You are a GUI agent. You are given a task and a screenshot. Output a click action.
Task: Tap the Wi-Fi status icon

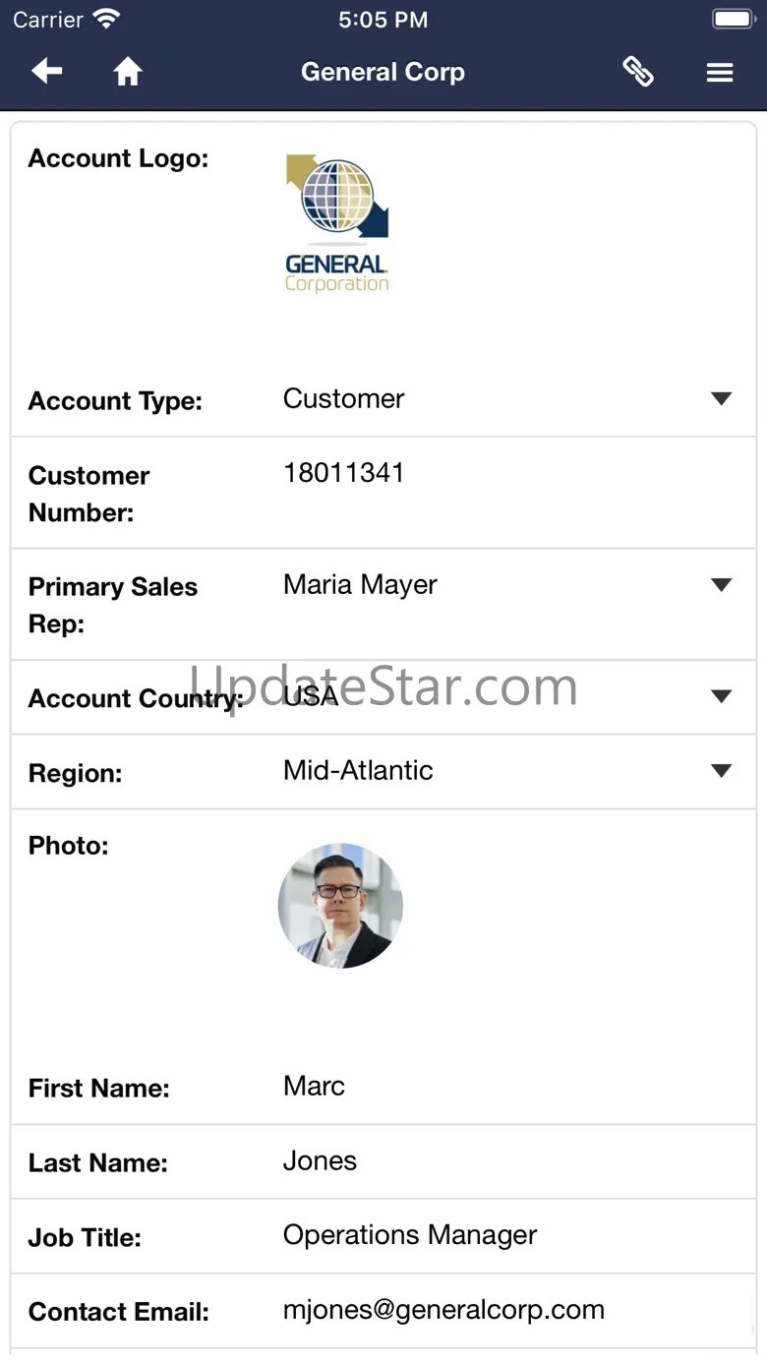pyautogui.click(x=105, y=19)
